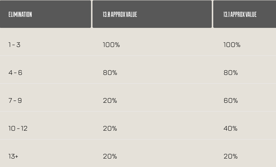Click the 60% value cell
The width and height of the screenshot is (276, 167).
tap(230, 100)
